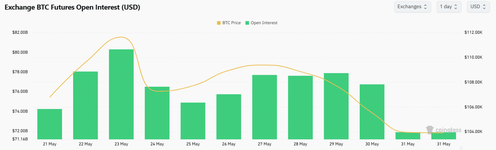The image size is (496, 150).
Task: Open the USD currency dropdown
Action: 478,7
